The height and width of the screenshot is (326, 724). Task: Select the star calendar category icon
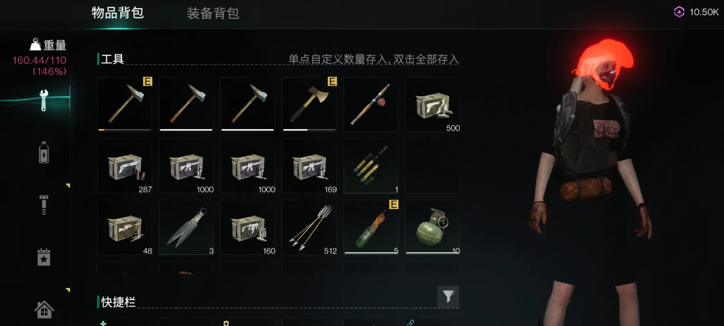[44, 257]
